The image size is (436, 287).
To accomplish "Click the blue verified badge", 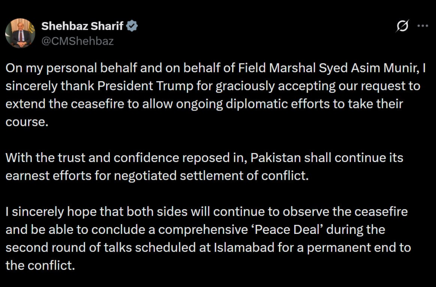I will click(133, 26).
